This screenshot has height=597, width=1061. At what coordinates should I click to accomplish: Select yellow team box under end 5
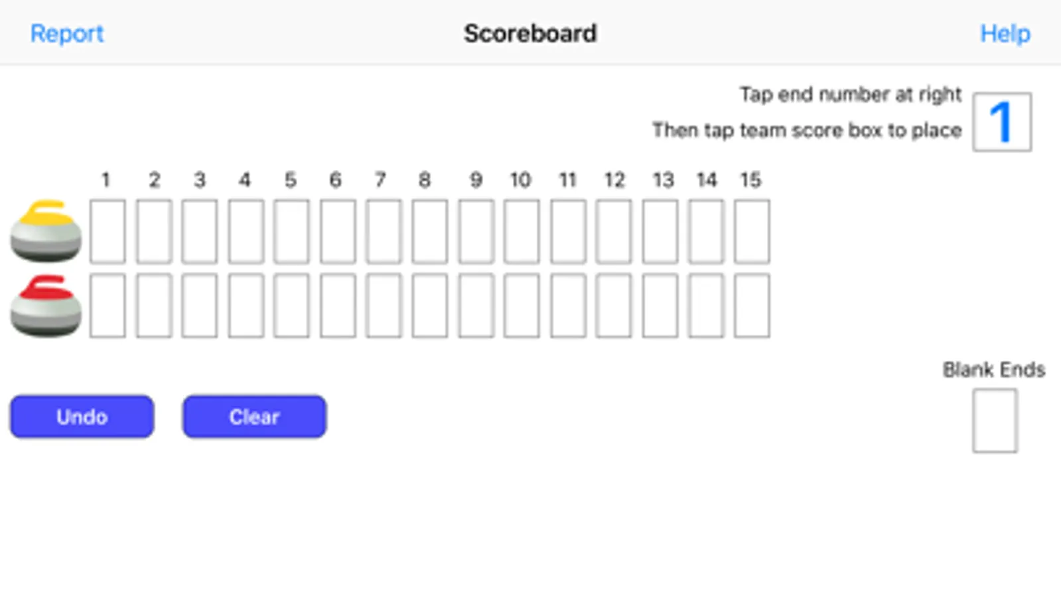click(291, 232)
